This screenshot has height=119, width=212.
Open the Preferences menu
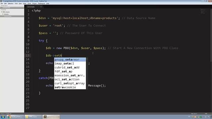tap(41, 4)
